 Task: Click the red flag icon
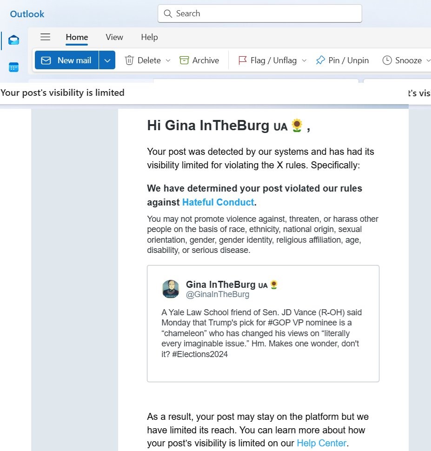click(x=243, y=60)
